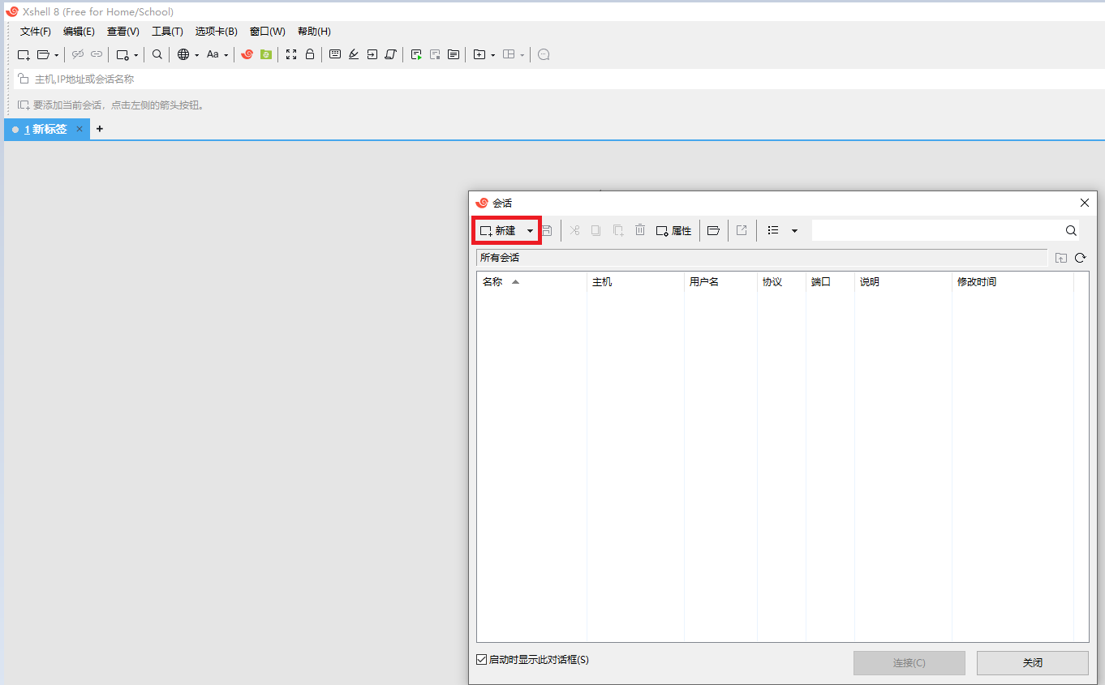Switch to the 1 新标签 tab

click(45, 129)
